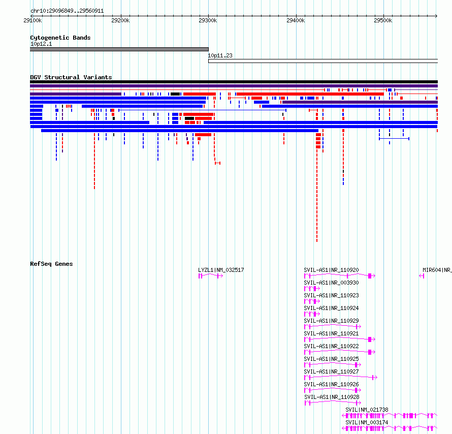The image size is (452, 434).
Task: Open the SVIL-AS1|NR_110921 transcript label
Action: 331,333
